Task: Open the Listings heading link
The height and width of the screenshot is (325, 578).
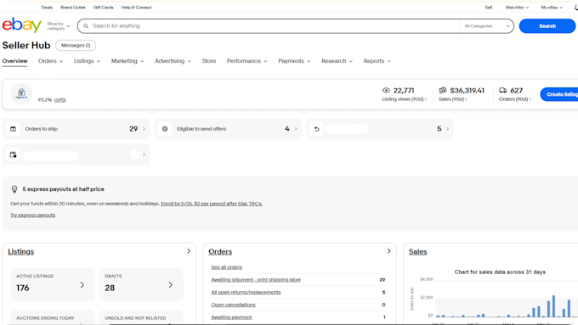Action: [21, 252]
